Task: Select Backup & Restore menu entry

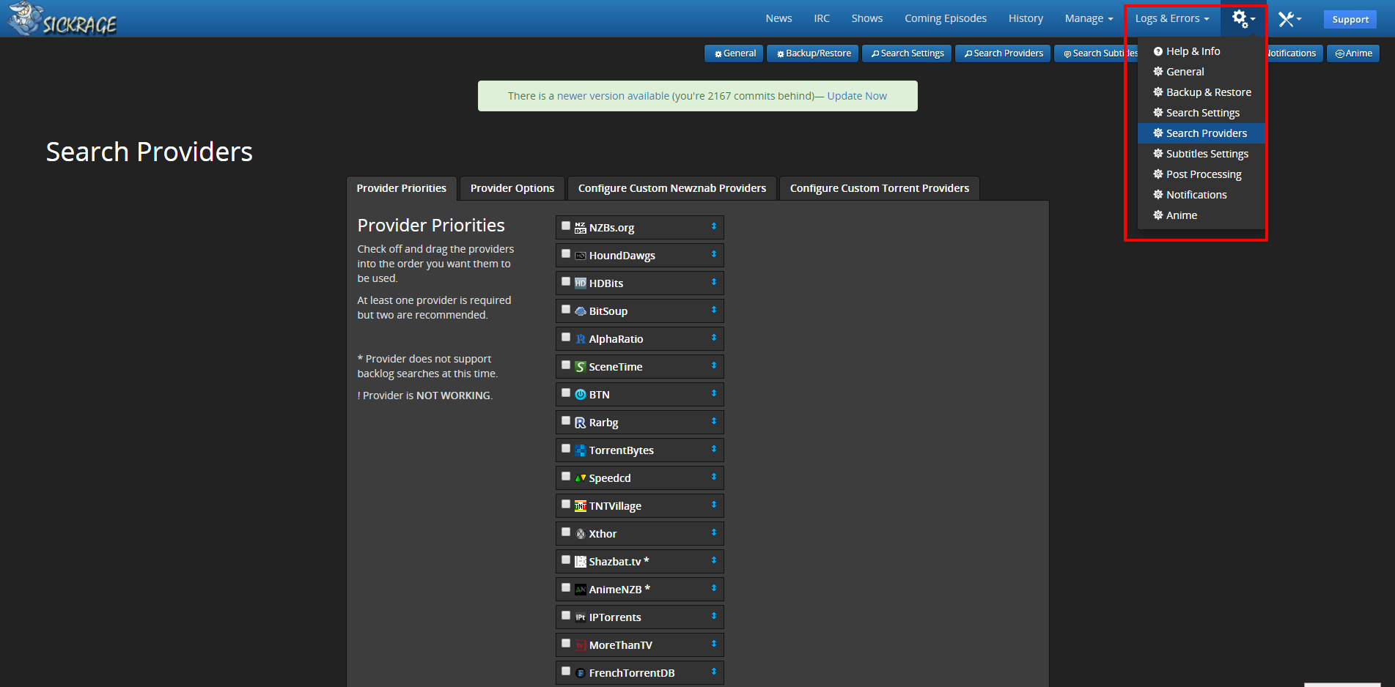Action: 1201,92
